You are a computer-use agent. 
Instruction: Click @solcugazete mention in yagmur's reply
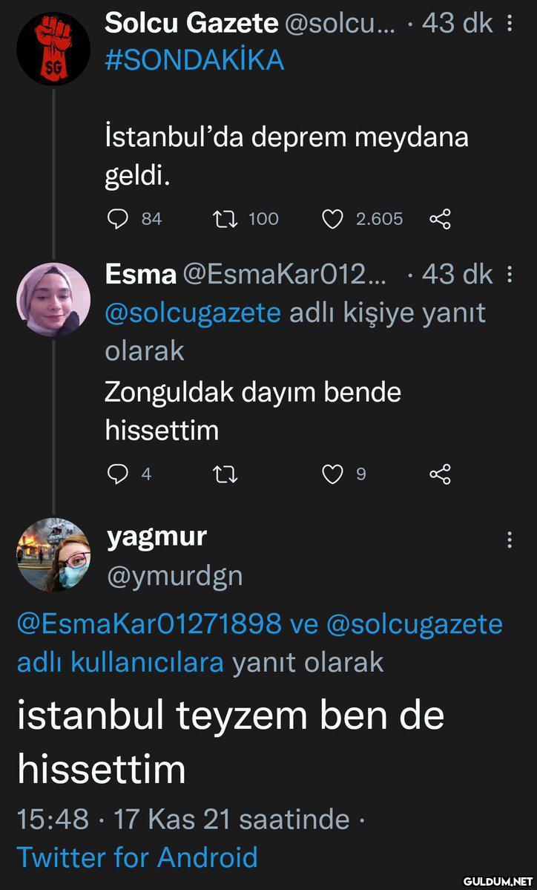point(414,624)
